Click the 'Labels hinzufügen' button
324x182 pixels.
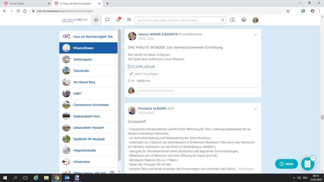click(144, 74)
